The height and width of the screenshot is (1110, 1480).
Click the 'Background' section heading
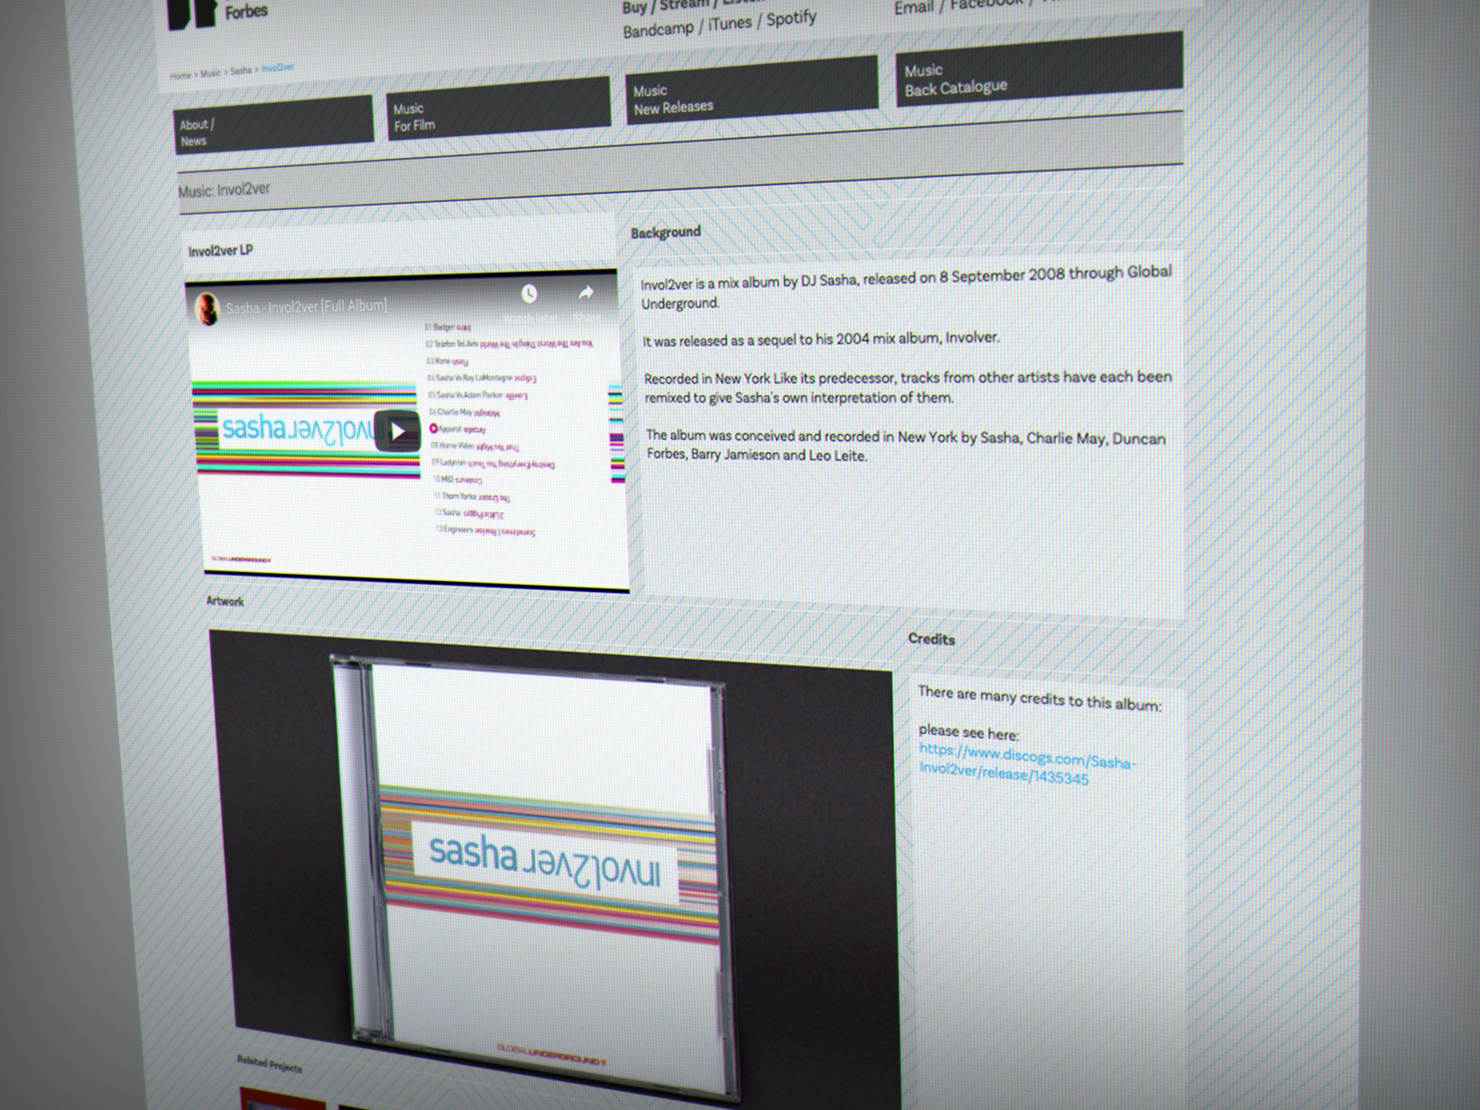(x=666, y=233)
